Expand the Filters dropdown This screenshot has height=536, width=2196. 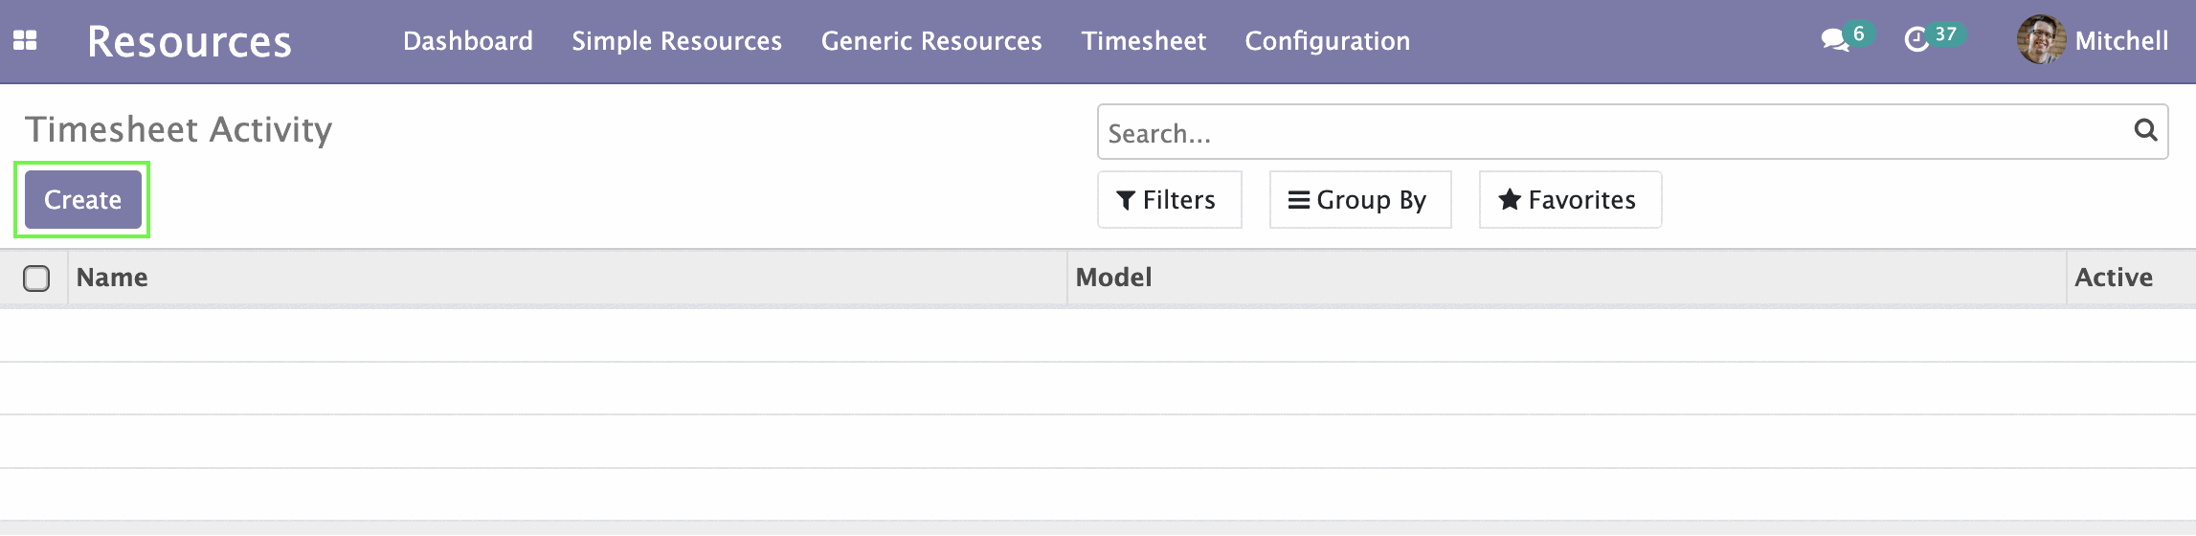pos(1169,200)
